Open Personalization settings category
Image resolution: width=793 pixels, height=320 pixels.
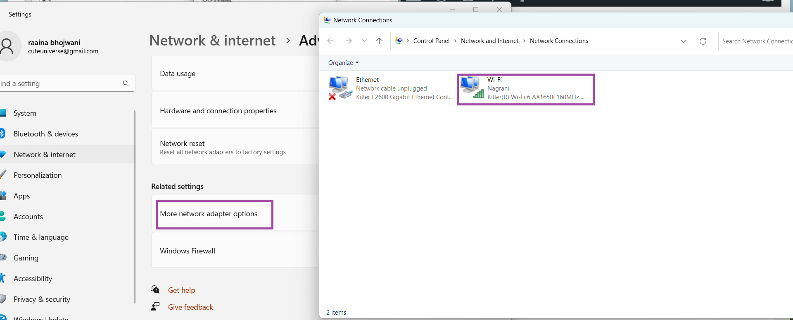pyautogui.click(x=67, y=175)
